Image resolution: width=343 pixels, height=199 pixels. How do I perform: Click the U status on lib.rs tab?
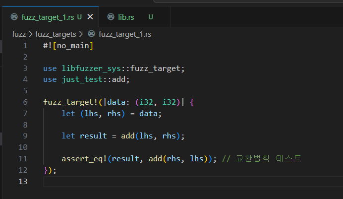[151, 17]
